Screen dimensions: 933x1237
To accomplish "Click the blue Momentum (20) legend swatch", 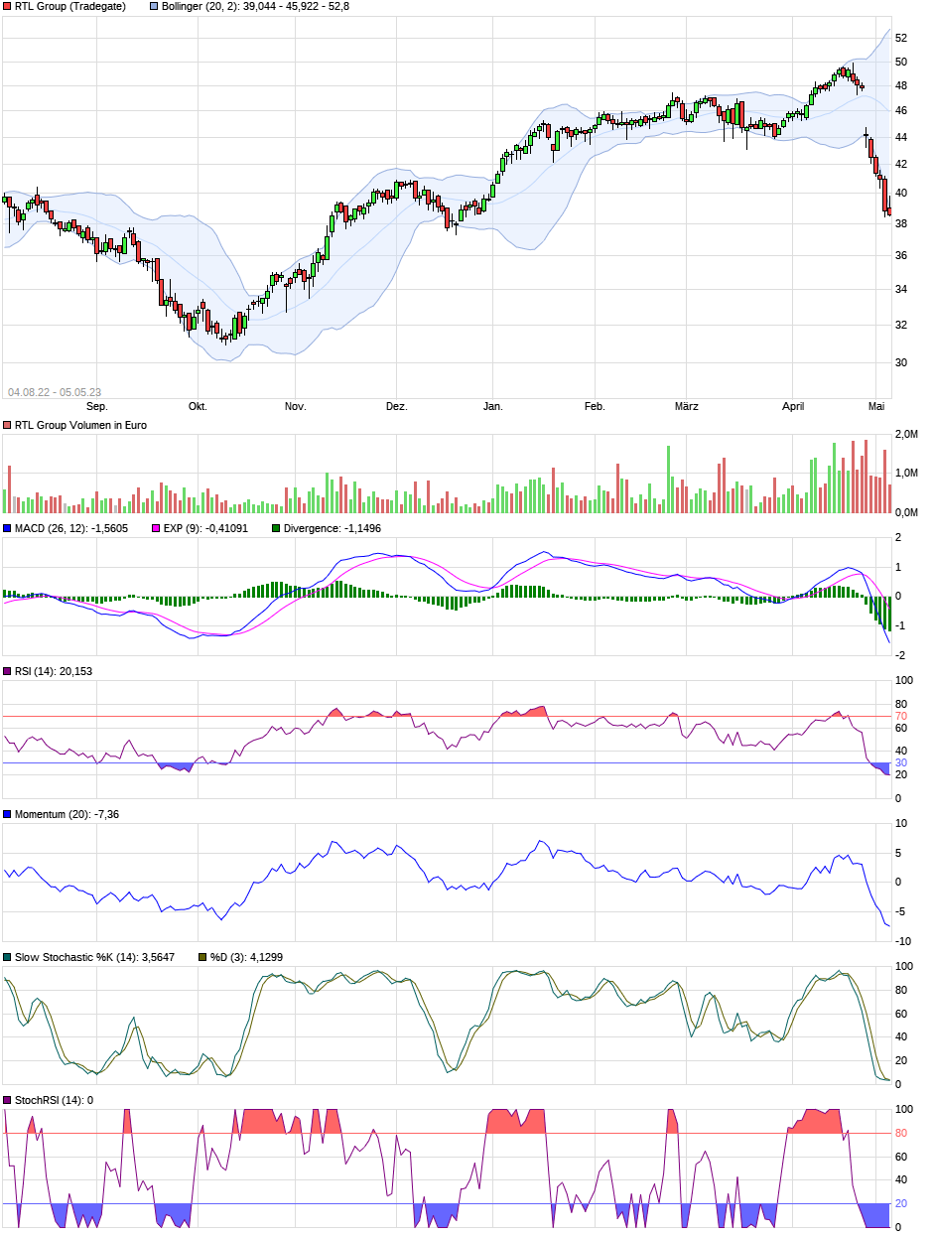I will pyautogui.click(x=7, y=814).
